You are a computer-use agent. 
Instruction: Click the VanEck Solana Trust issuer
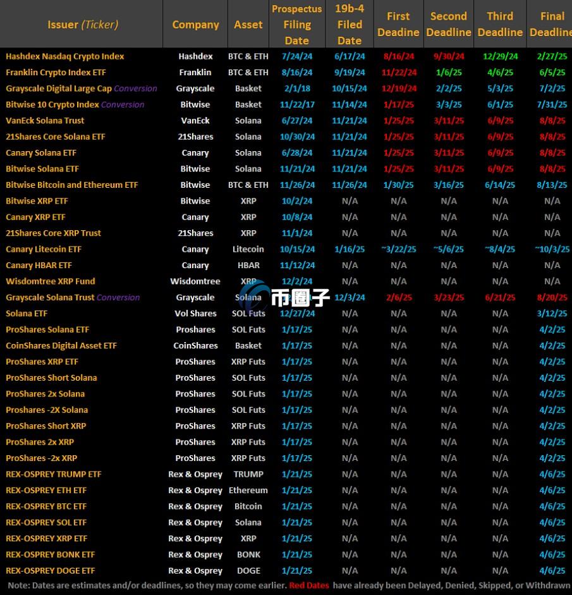[45, 121]
